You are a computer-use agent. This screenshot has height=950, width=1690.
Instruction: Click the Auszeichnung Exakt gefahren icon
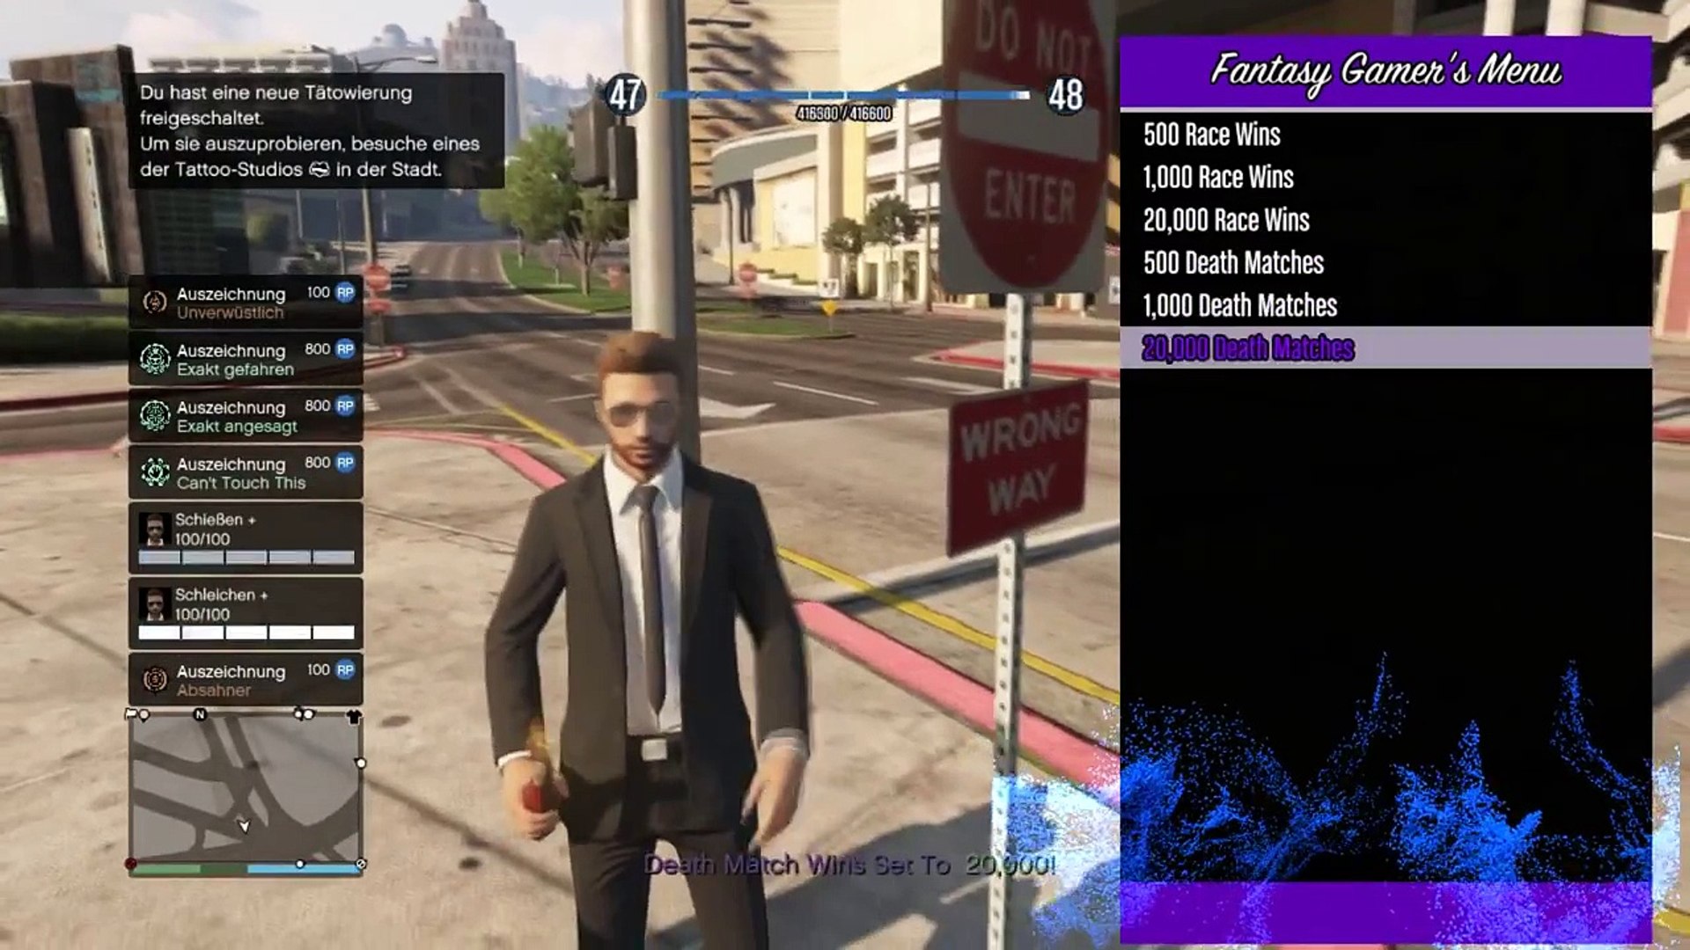[153, 358]
